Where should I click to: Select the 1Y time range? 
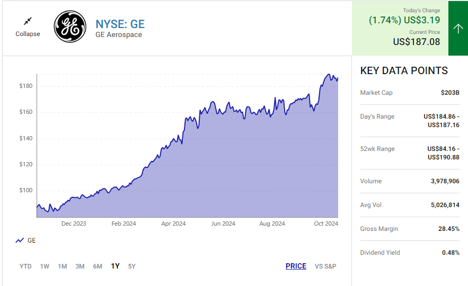tap(115, 266)
